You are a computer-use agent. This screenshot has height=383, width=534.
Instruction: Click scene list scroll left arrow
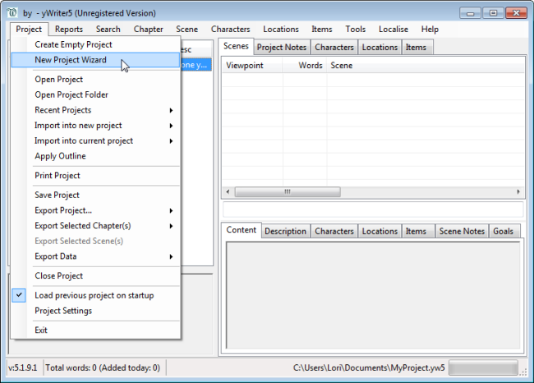click(228, 191)
